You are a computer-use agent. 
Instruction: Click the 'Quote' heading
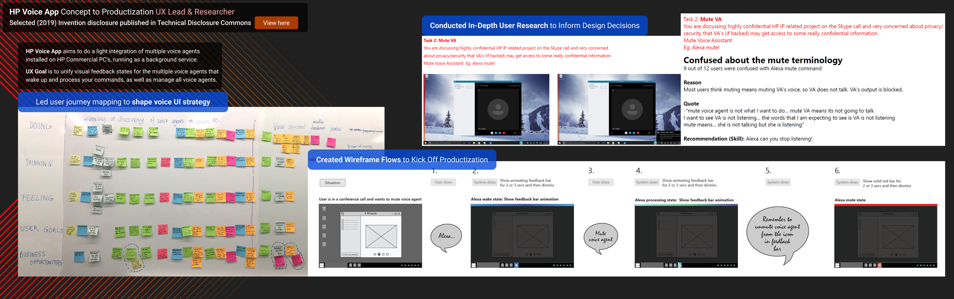click(691, 104)
